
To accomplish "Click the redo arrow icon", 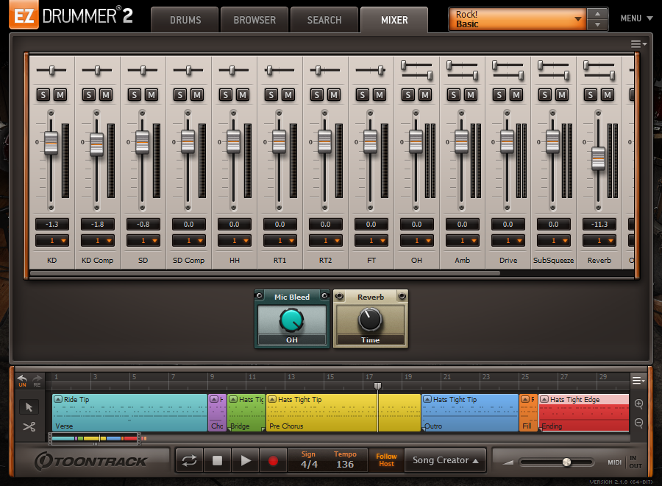I will click(x=38, y=379).
